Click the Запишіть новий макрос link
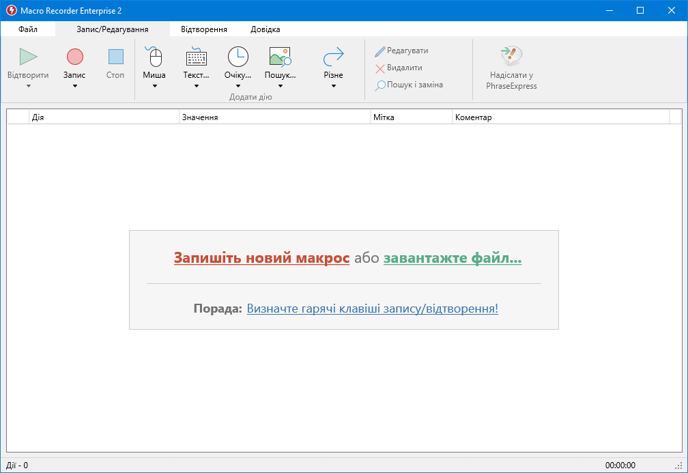The height and width of the screenshot is (473, 688). [261, 258]
